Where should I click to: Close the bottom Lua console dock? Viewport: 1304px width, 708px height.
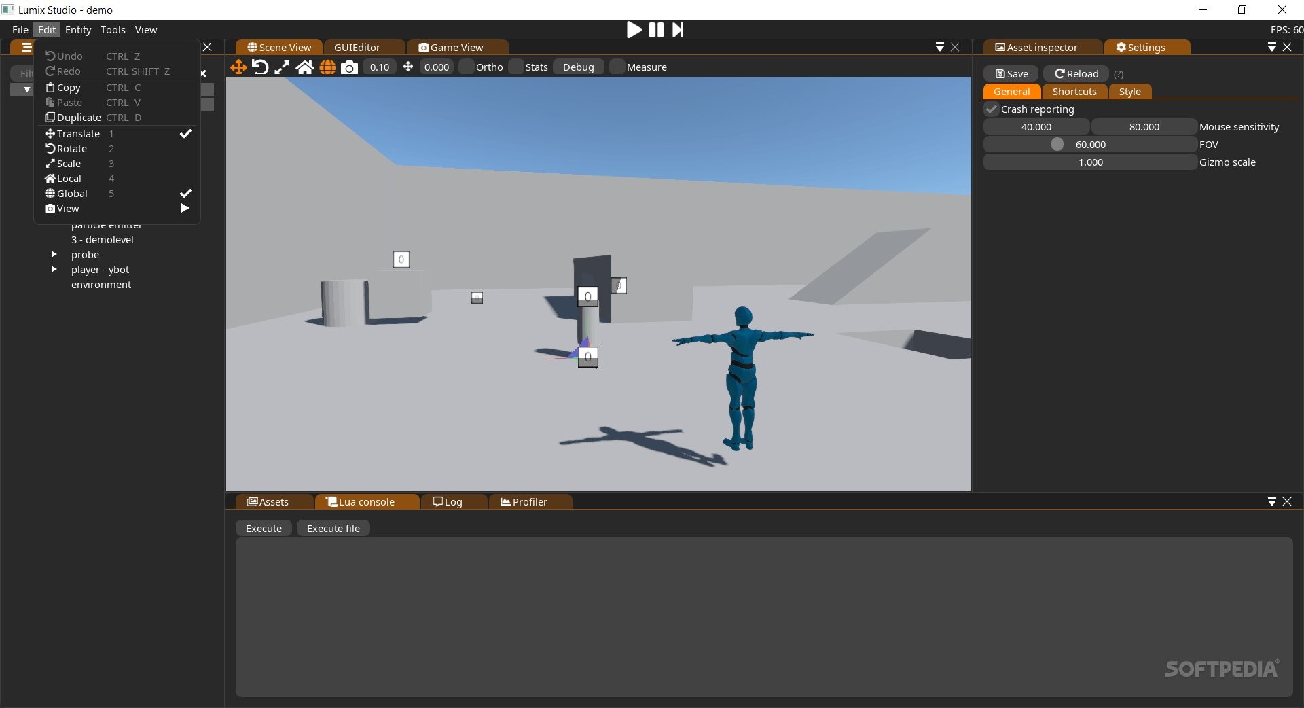(x=1287, y=501)
